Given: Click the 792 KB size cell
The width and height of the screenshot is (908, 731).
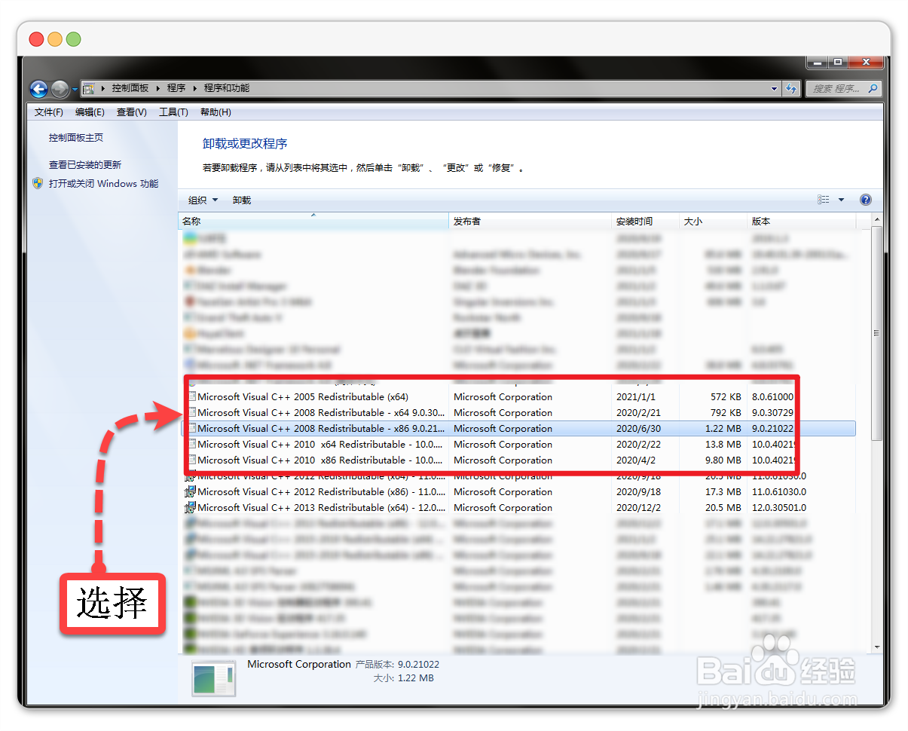Looking at the screenshot, I should point(726,413).
